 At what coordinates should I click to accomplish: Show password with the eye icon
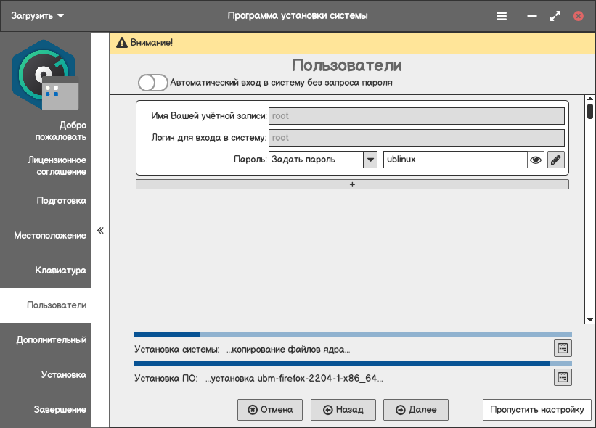tap(536, 160)
